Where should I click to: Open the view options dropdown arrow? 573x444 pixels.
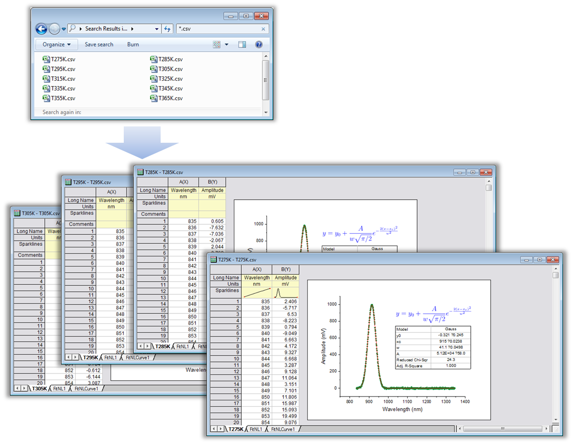[x=226, y=45]
